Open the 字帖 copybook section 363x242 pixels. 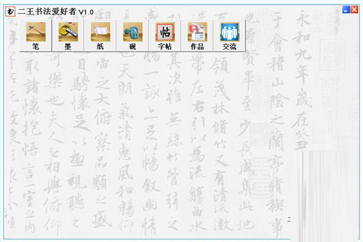[x=165, y=36]
